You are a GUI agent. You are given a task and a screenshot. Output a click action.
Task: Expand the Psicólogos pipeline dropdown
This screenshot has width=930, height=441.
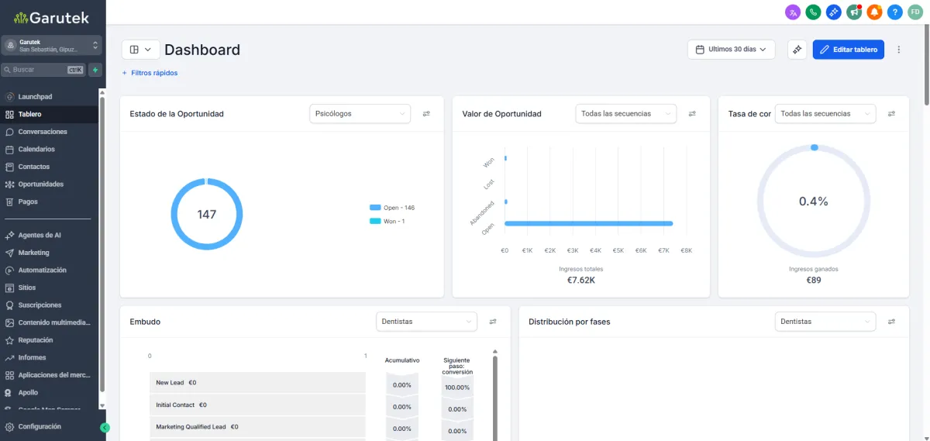[x=360, y=114]
